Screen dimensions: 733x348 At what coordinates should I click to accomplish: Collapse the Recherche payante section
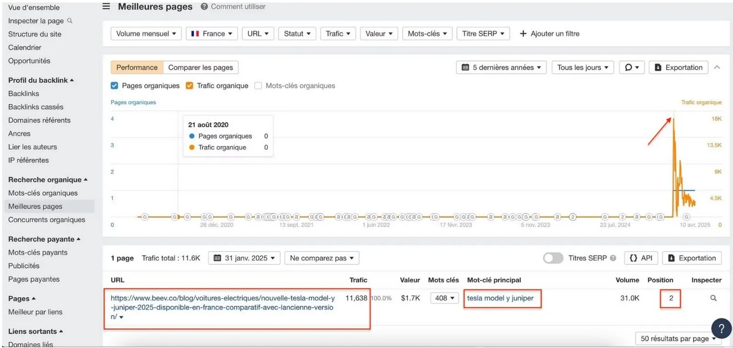[x=44, y=239]
